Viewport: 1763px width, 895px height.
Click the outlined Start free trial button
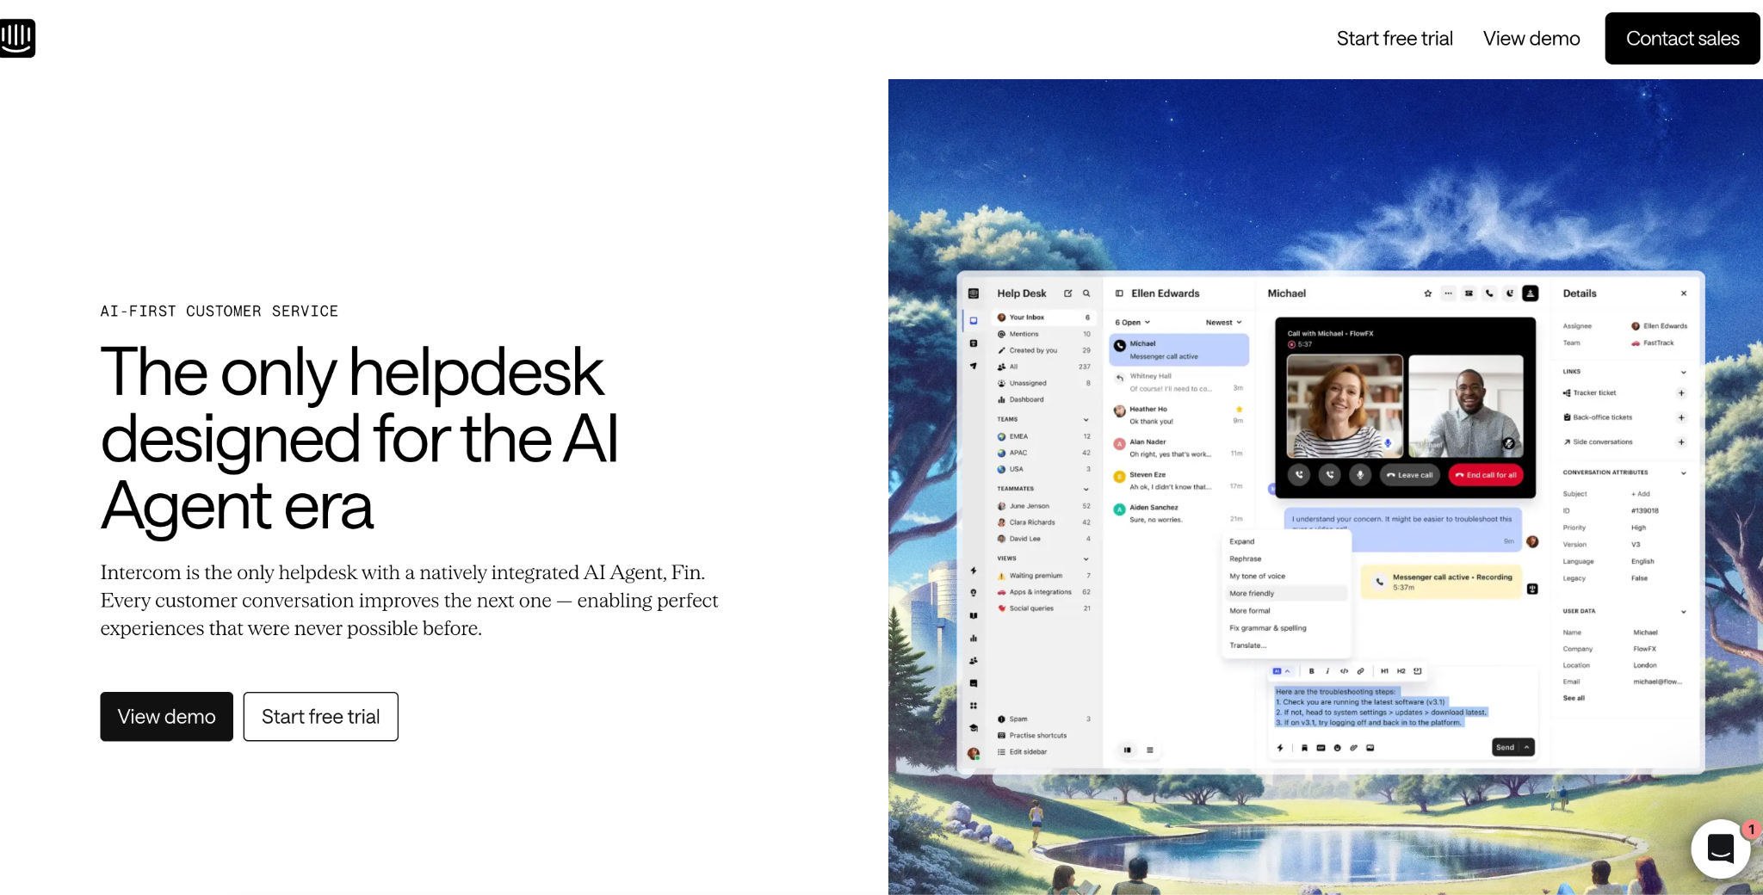pyautogui.click(x=320, y=716)
